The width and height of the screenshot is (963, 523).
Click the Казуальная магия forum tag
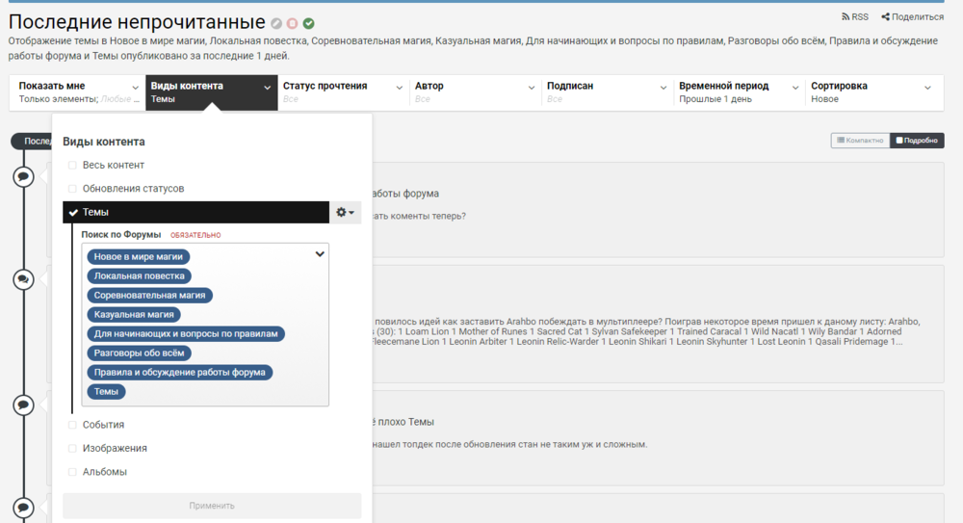pos(134,314)
